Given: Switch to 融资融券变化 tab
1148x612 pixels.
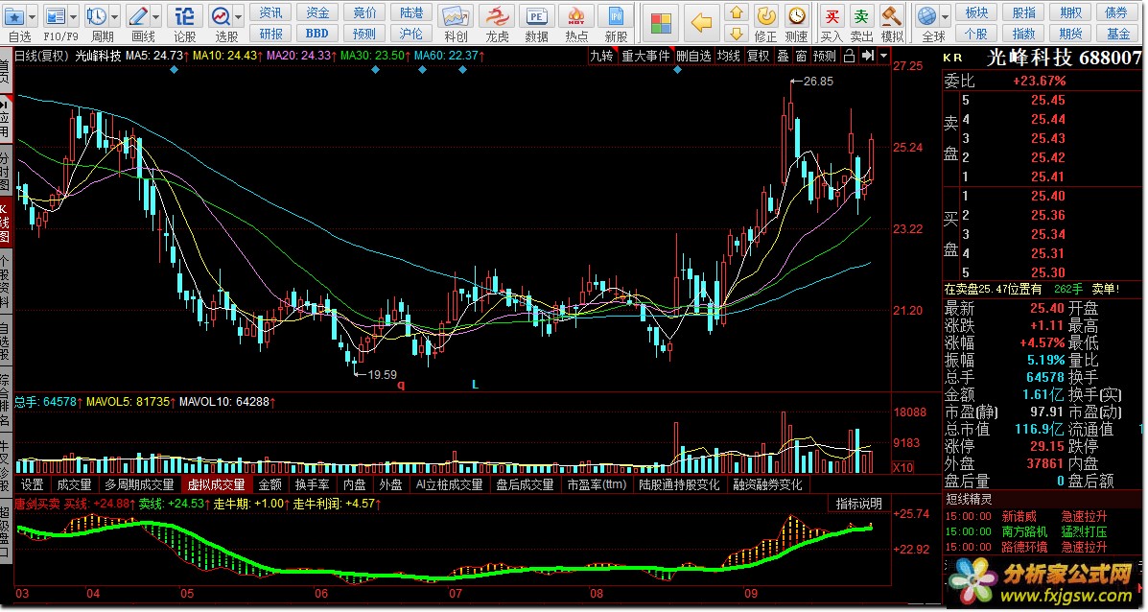Looking at the screenshot, I should (x=767, y=484).
